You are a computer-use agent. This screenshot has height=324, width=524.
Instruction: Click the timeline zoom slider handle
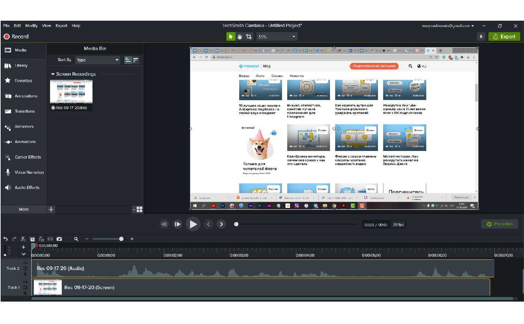[x=121, y=239]
